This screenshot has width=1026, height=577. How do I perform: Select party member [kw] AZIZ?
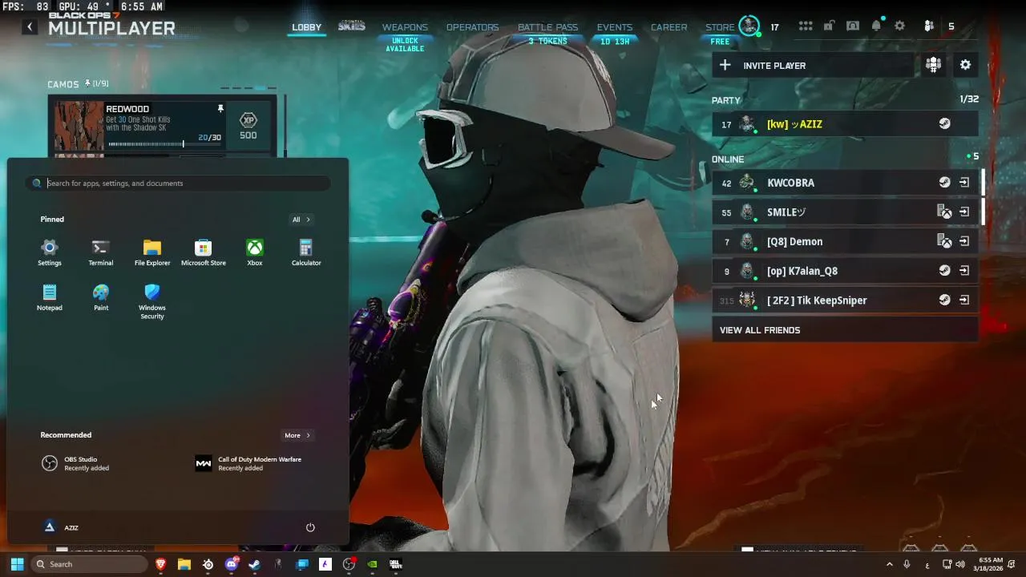[x=845, y=124]
